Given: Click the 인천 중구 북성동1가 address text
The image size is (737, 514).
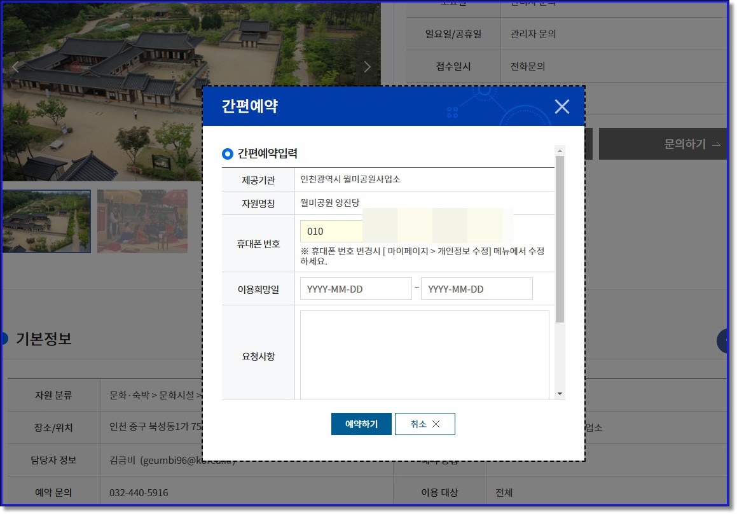Looking at the screenshot, I should (155, 426).
